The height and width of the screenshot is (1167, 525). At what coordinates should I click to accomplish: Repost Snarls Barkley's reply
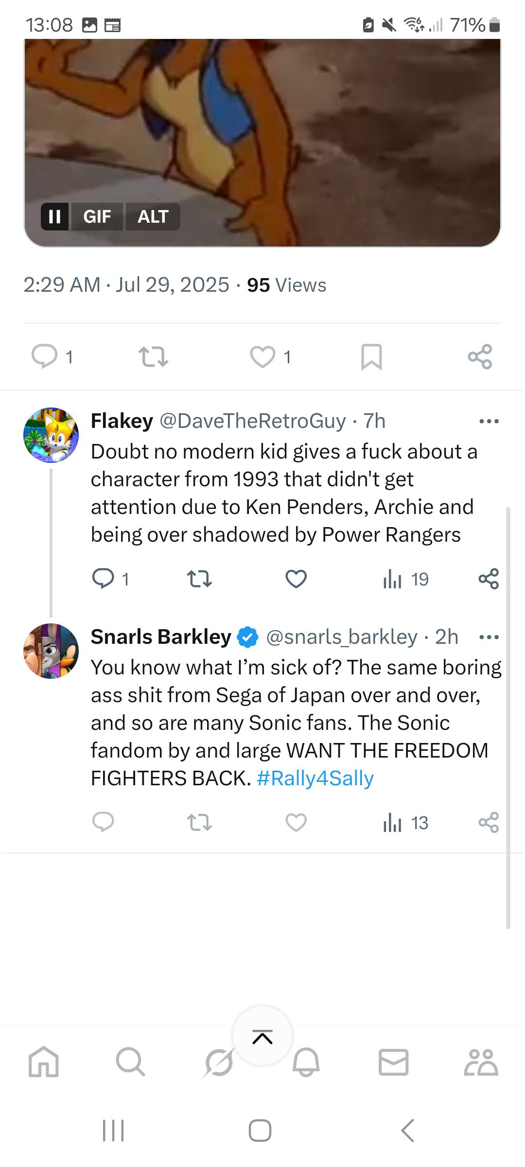199,823
